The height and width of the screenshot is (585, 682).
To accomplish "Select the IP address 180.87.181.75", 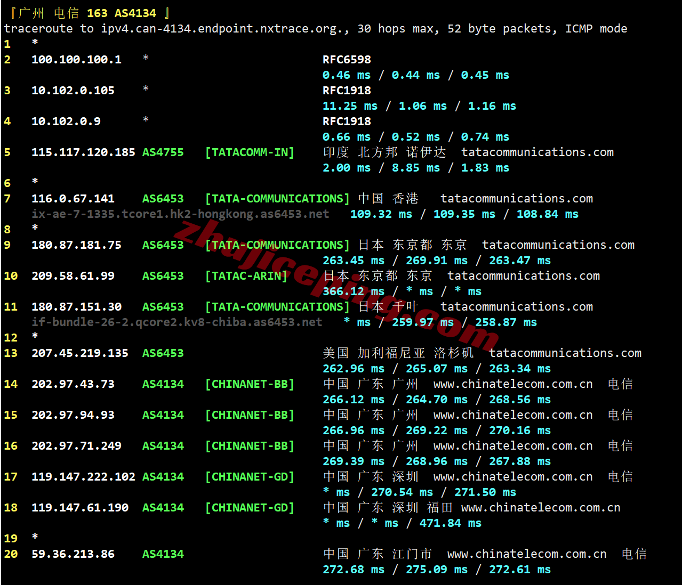I will pyautogui.click(x=76, y=245).
